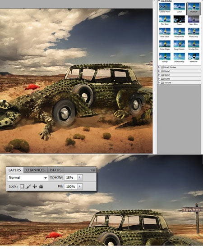
Task: Expand the Distort filter folder
Action: (159, 71)
